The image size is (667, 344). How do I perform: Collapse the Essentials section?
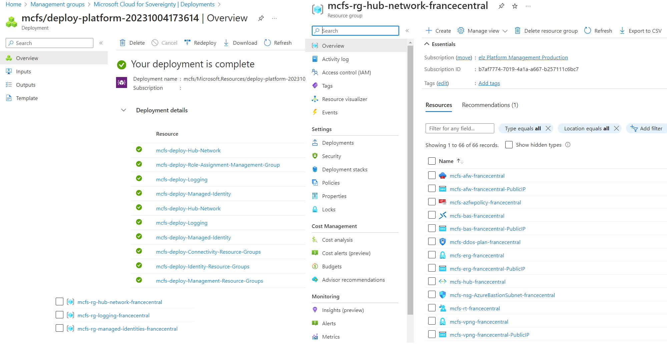pyautogui.click(x=427, y=44)
